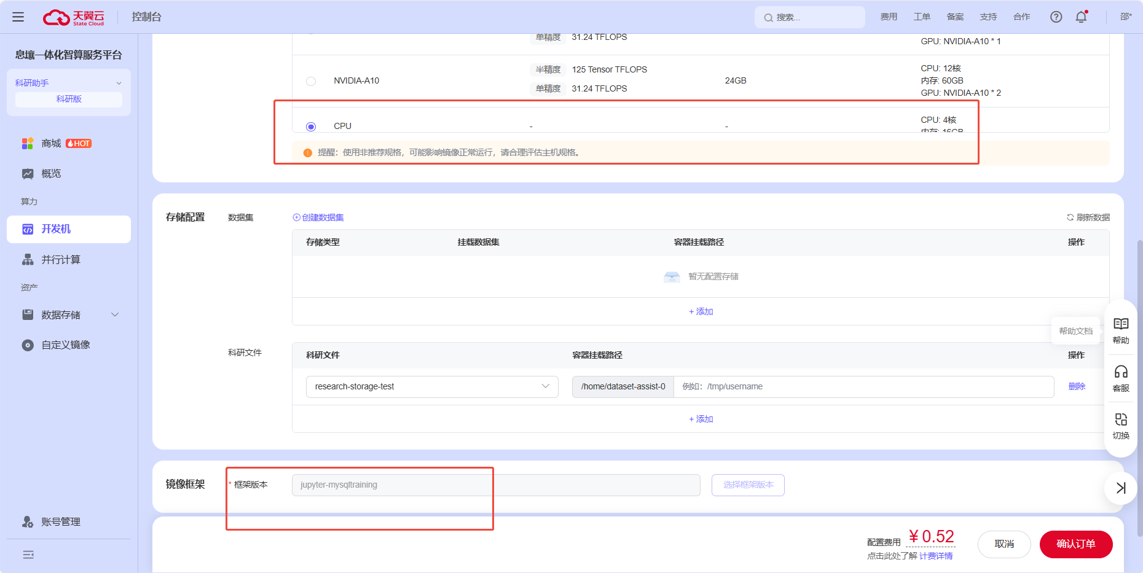Select 开发机 in the sidebar
The height and width of the screenshot is (573, 1143).
[69, 229]
